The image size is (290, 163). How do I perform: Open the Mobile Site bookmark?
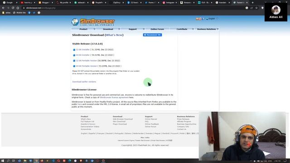(19, 13)
